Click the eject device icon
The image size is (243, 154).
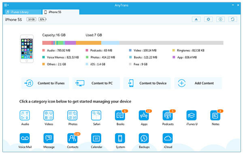tap(196, 19)
